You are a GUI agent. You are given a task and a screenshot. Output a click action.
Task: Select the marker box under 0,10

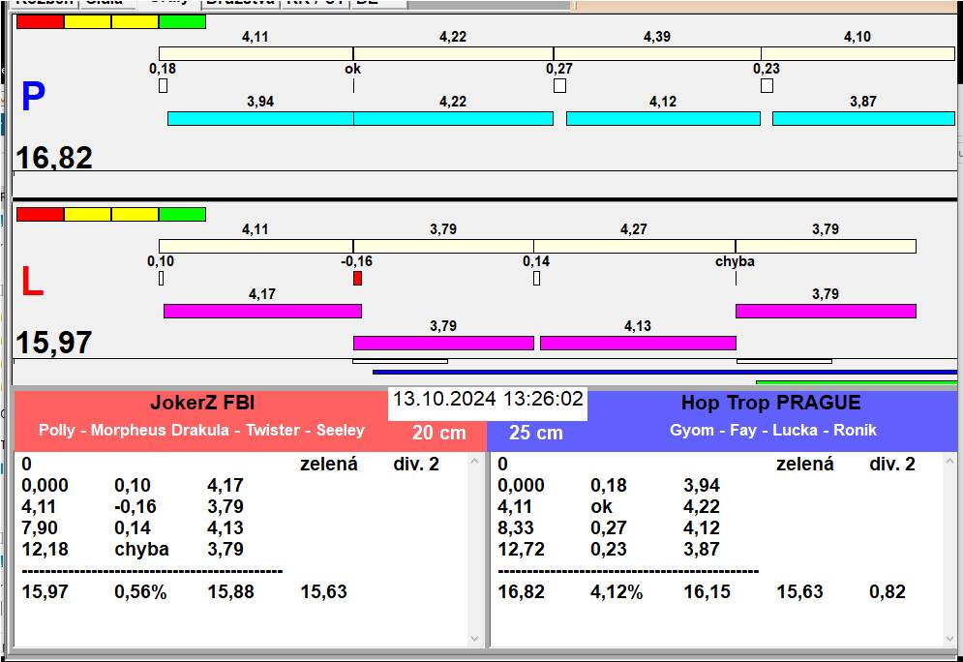(x=161, y=278)
